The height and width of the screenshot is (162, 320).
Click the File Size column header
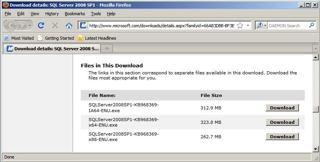click(x=211, y=95)
